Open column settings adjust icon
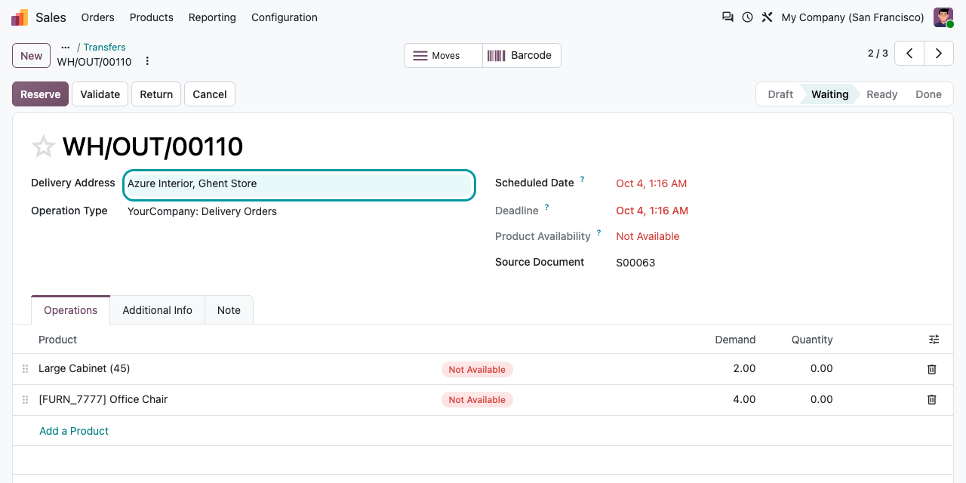The image size is (966, 483). (934, 340)
